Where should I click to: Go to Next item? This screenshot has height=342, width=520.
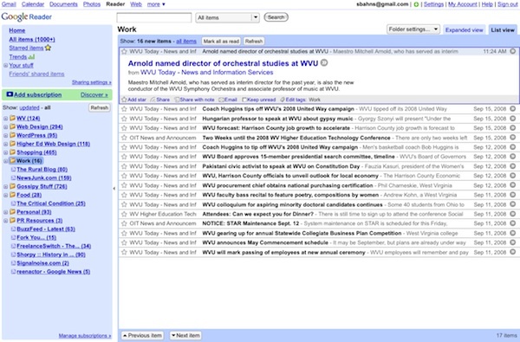pos(185,335)
